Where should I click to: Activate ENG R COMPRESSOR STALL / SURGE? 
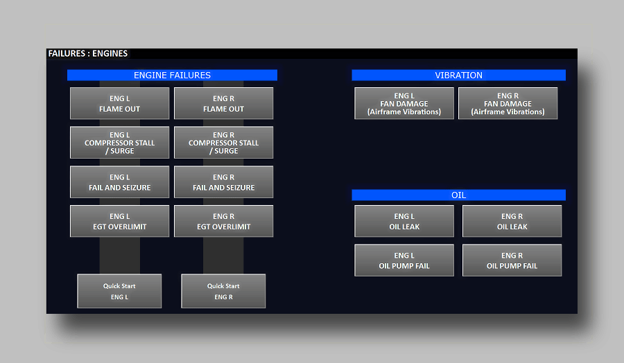[x=223, y=143]
